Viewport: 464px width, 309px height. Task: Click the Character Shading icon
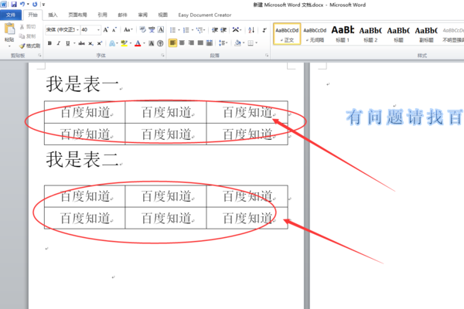pyautogui.click(x=152, y=43)
